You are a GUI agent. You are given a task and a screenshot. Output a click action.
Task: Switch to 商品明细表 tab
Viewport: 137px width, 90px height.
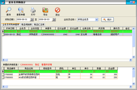[x=26, y=25]
